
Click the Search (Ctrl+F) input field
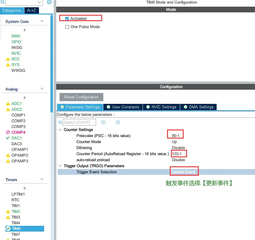click(79, 122)
